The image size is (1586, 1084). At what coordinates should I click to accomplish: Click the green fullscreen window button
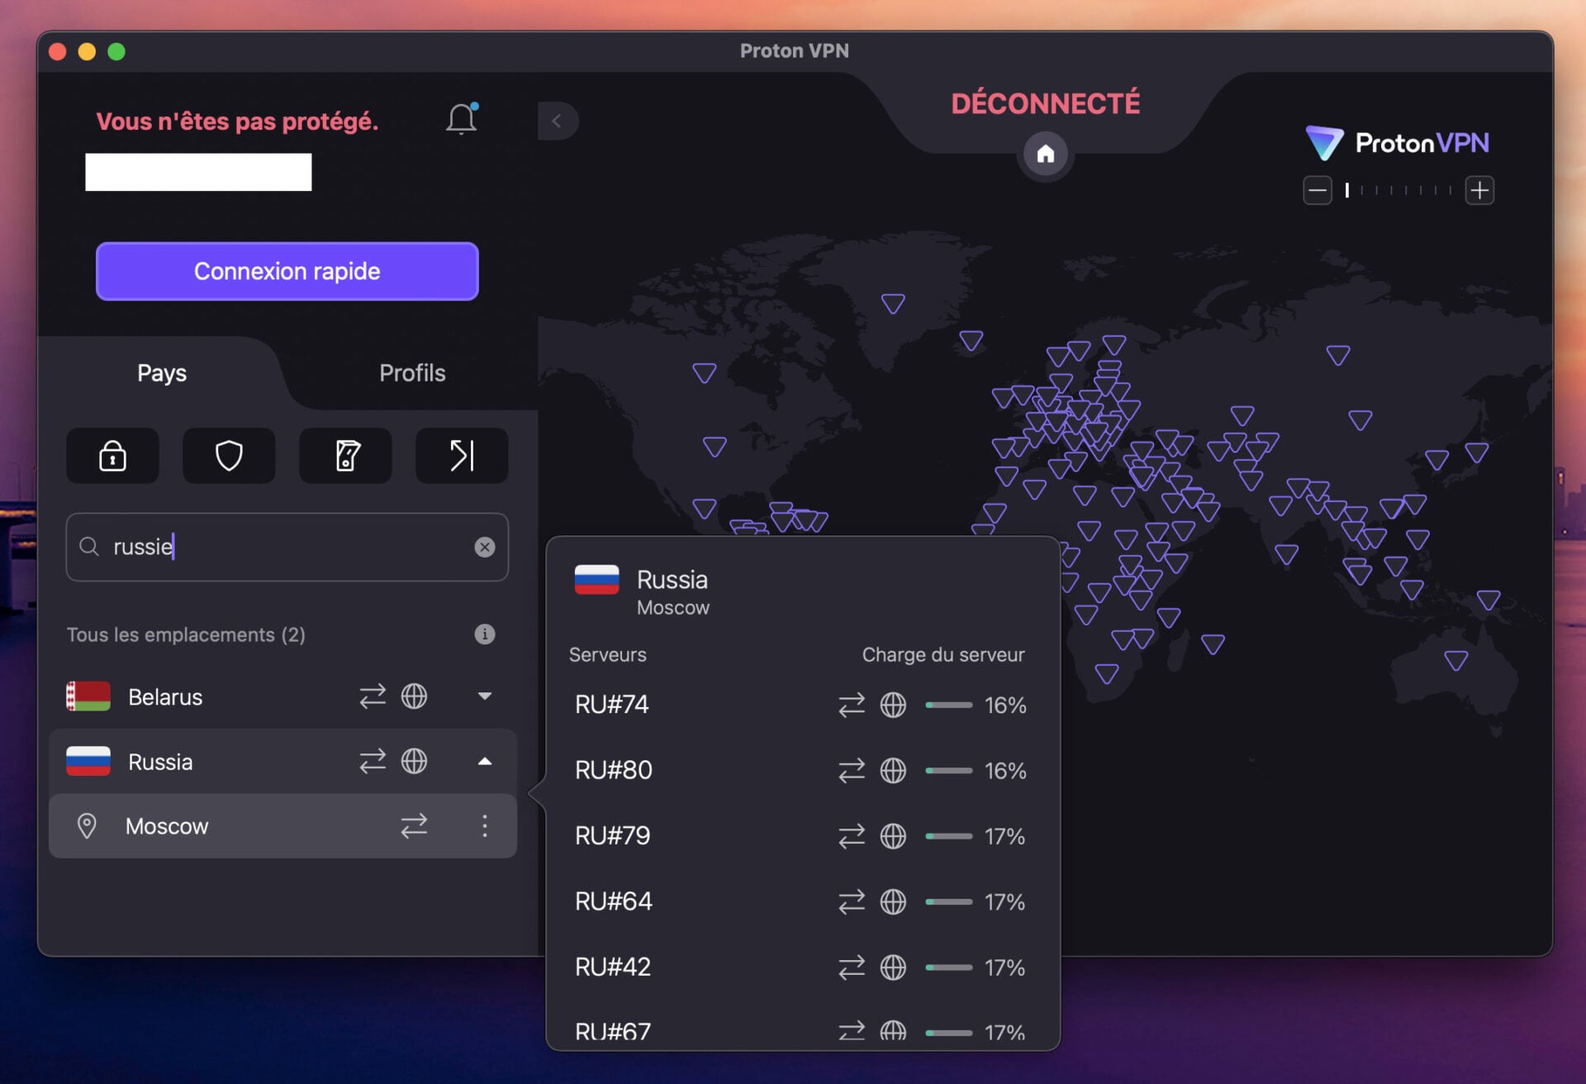(x=116, y=51)
